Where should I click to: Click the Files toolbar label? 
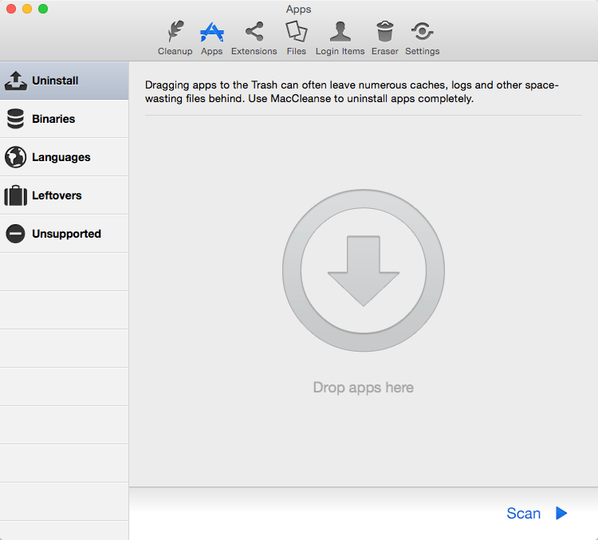[x=297, y=51]
